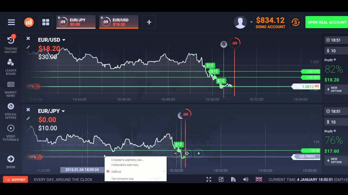Open the user profile avatar menu
The image size is (348, 195).
pyautogui.click(x=240, y=22)
